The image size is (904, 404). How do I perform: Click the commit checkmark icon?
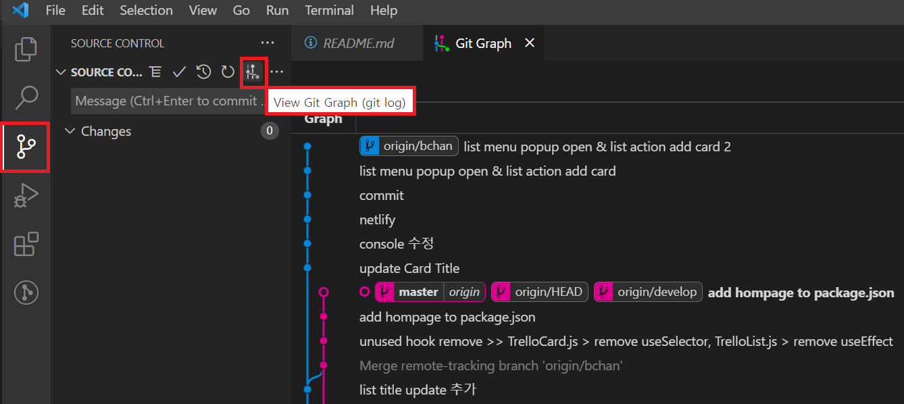click(x=179, y=72)
